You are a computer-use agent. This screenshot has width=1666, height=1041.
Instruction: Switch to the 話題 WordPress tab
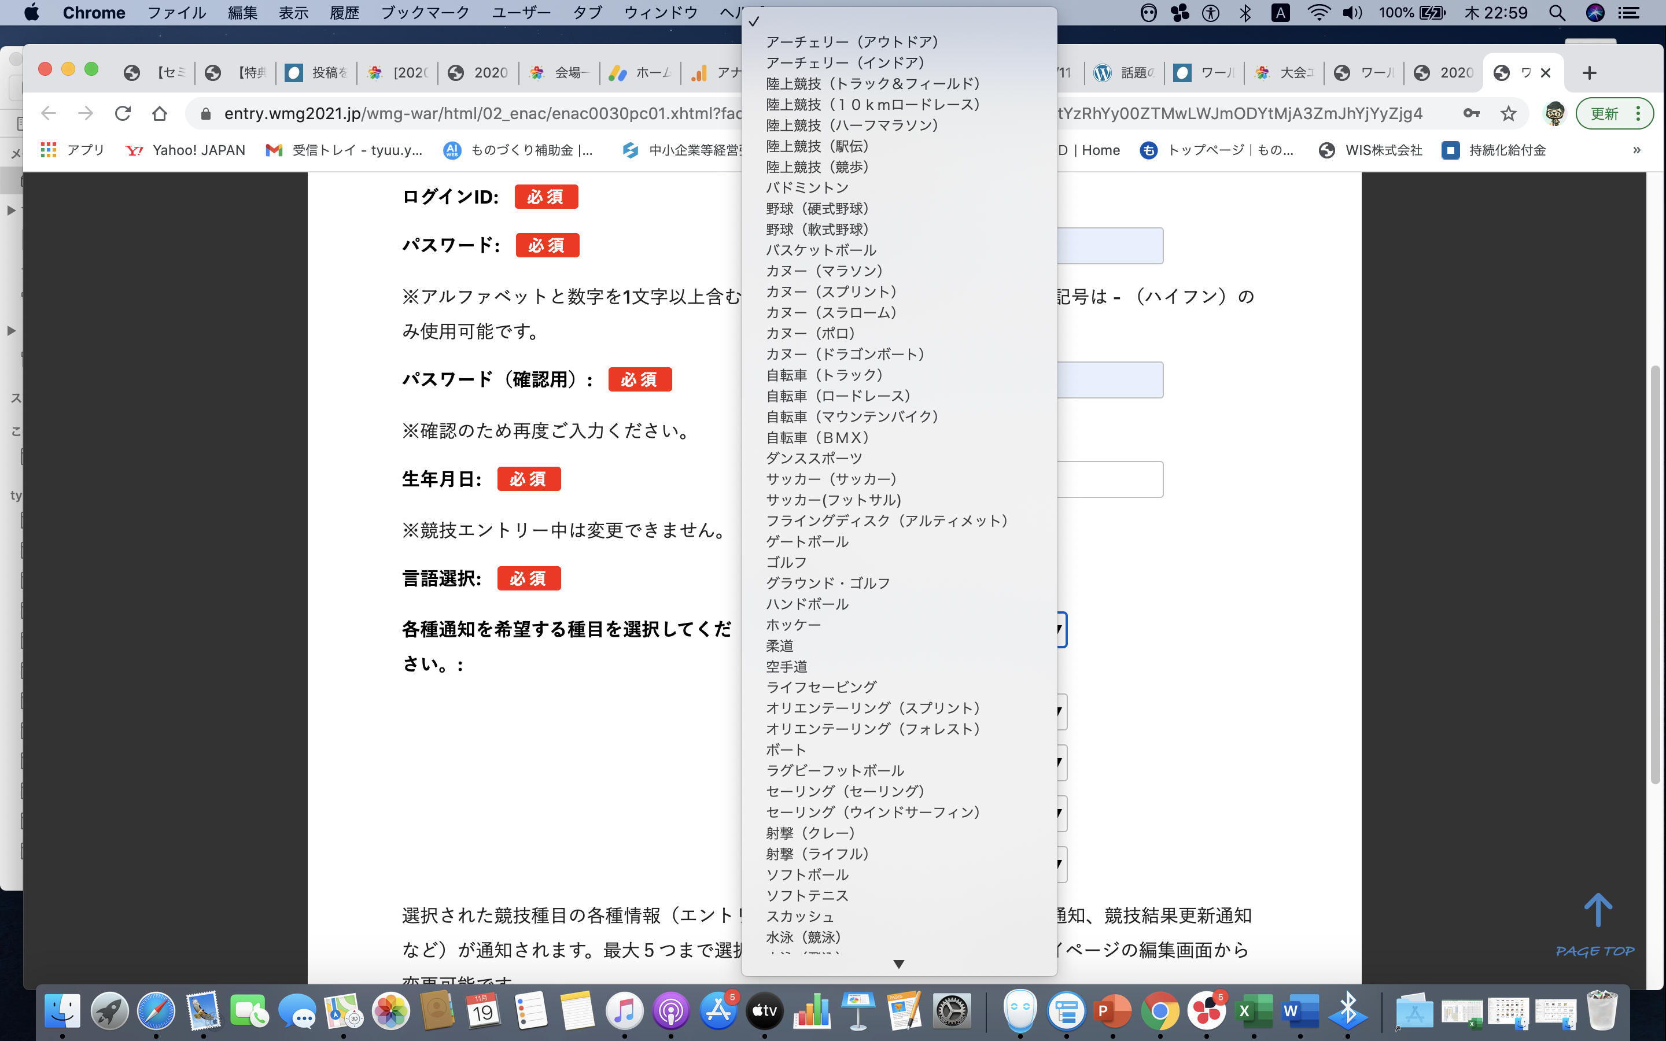pos(1125,73)
